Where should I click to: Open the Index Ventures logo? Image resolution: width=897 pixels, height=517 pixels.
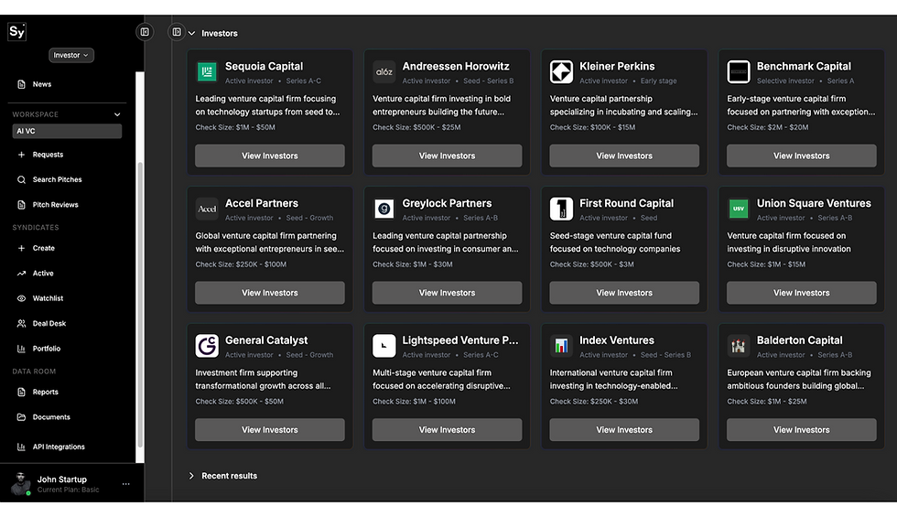561,346
